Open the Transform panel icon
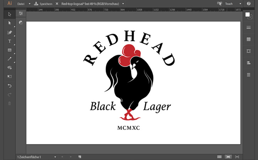Image resolution: width=258 pixels, height=160 pixels. pos(249,51)
